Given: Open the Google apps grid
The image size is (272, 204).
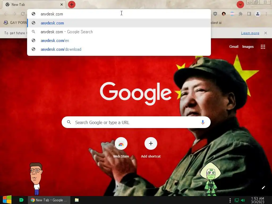Looking at the screenshot, I should click(x=263, y=47).
